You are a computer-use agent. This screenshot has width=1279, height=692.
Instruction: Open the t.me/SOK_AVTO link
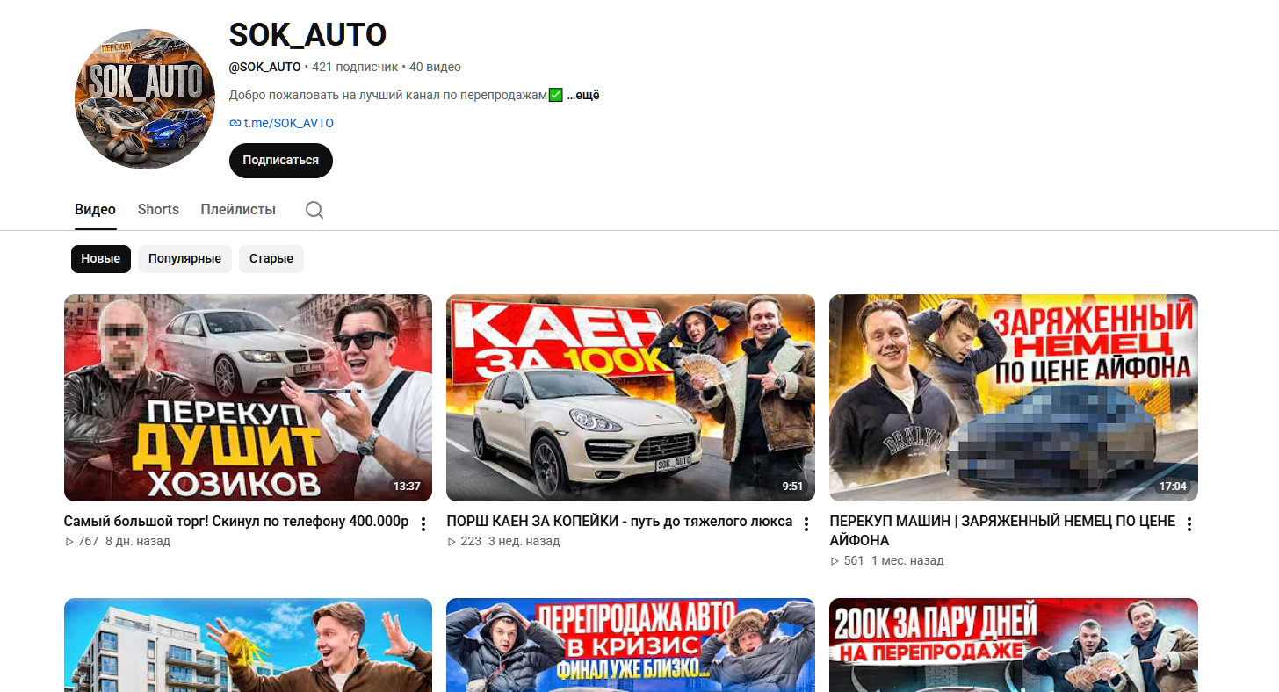[288, 123]
